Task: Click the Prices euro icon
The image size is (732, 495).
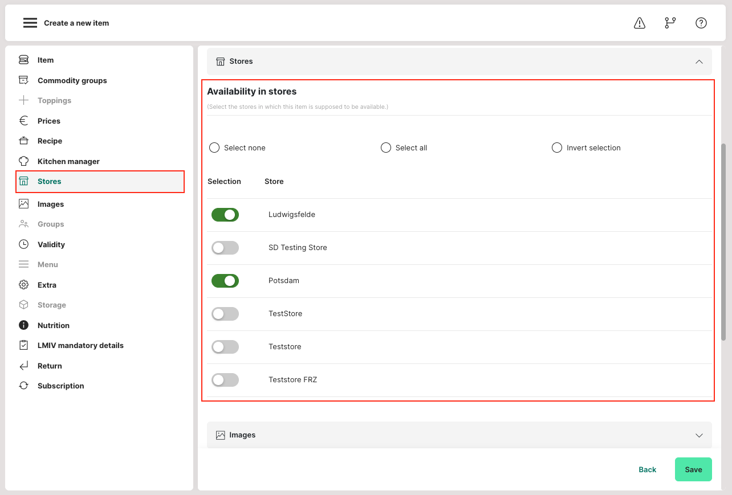Action: point(23,121)
